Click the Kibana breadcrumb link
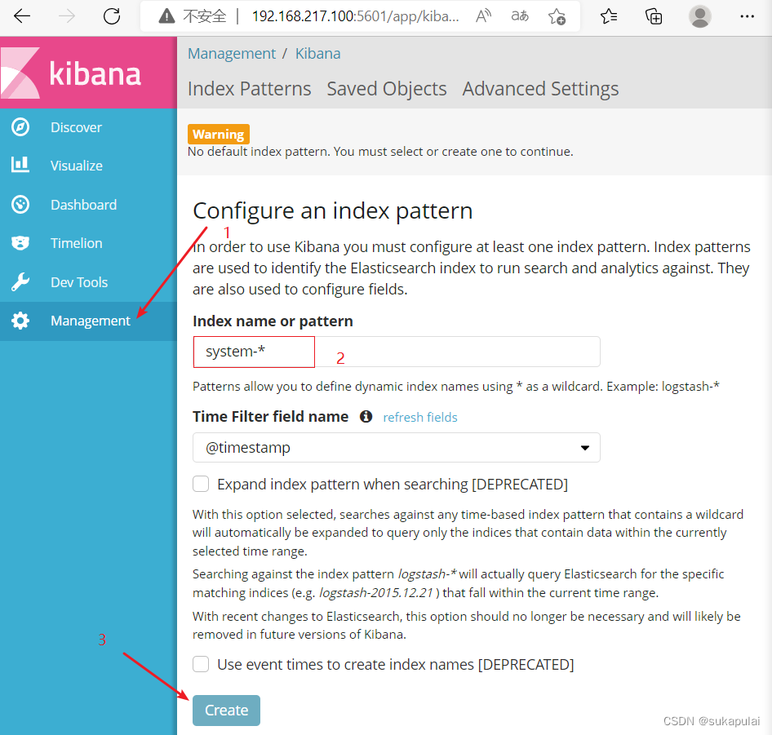 (317, 53)
